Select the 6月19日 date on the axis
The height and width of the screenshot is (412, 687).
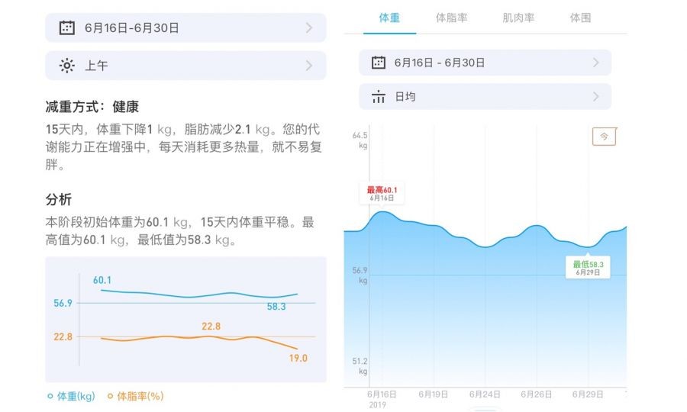433,394
